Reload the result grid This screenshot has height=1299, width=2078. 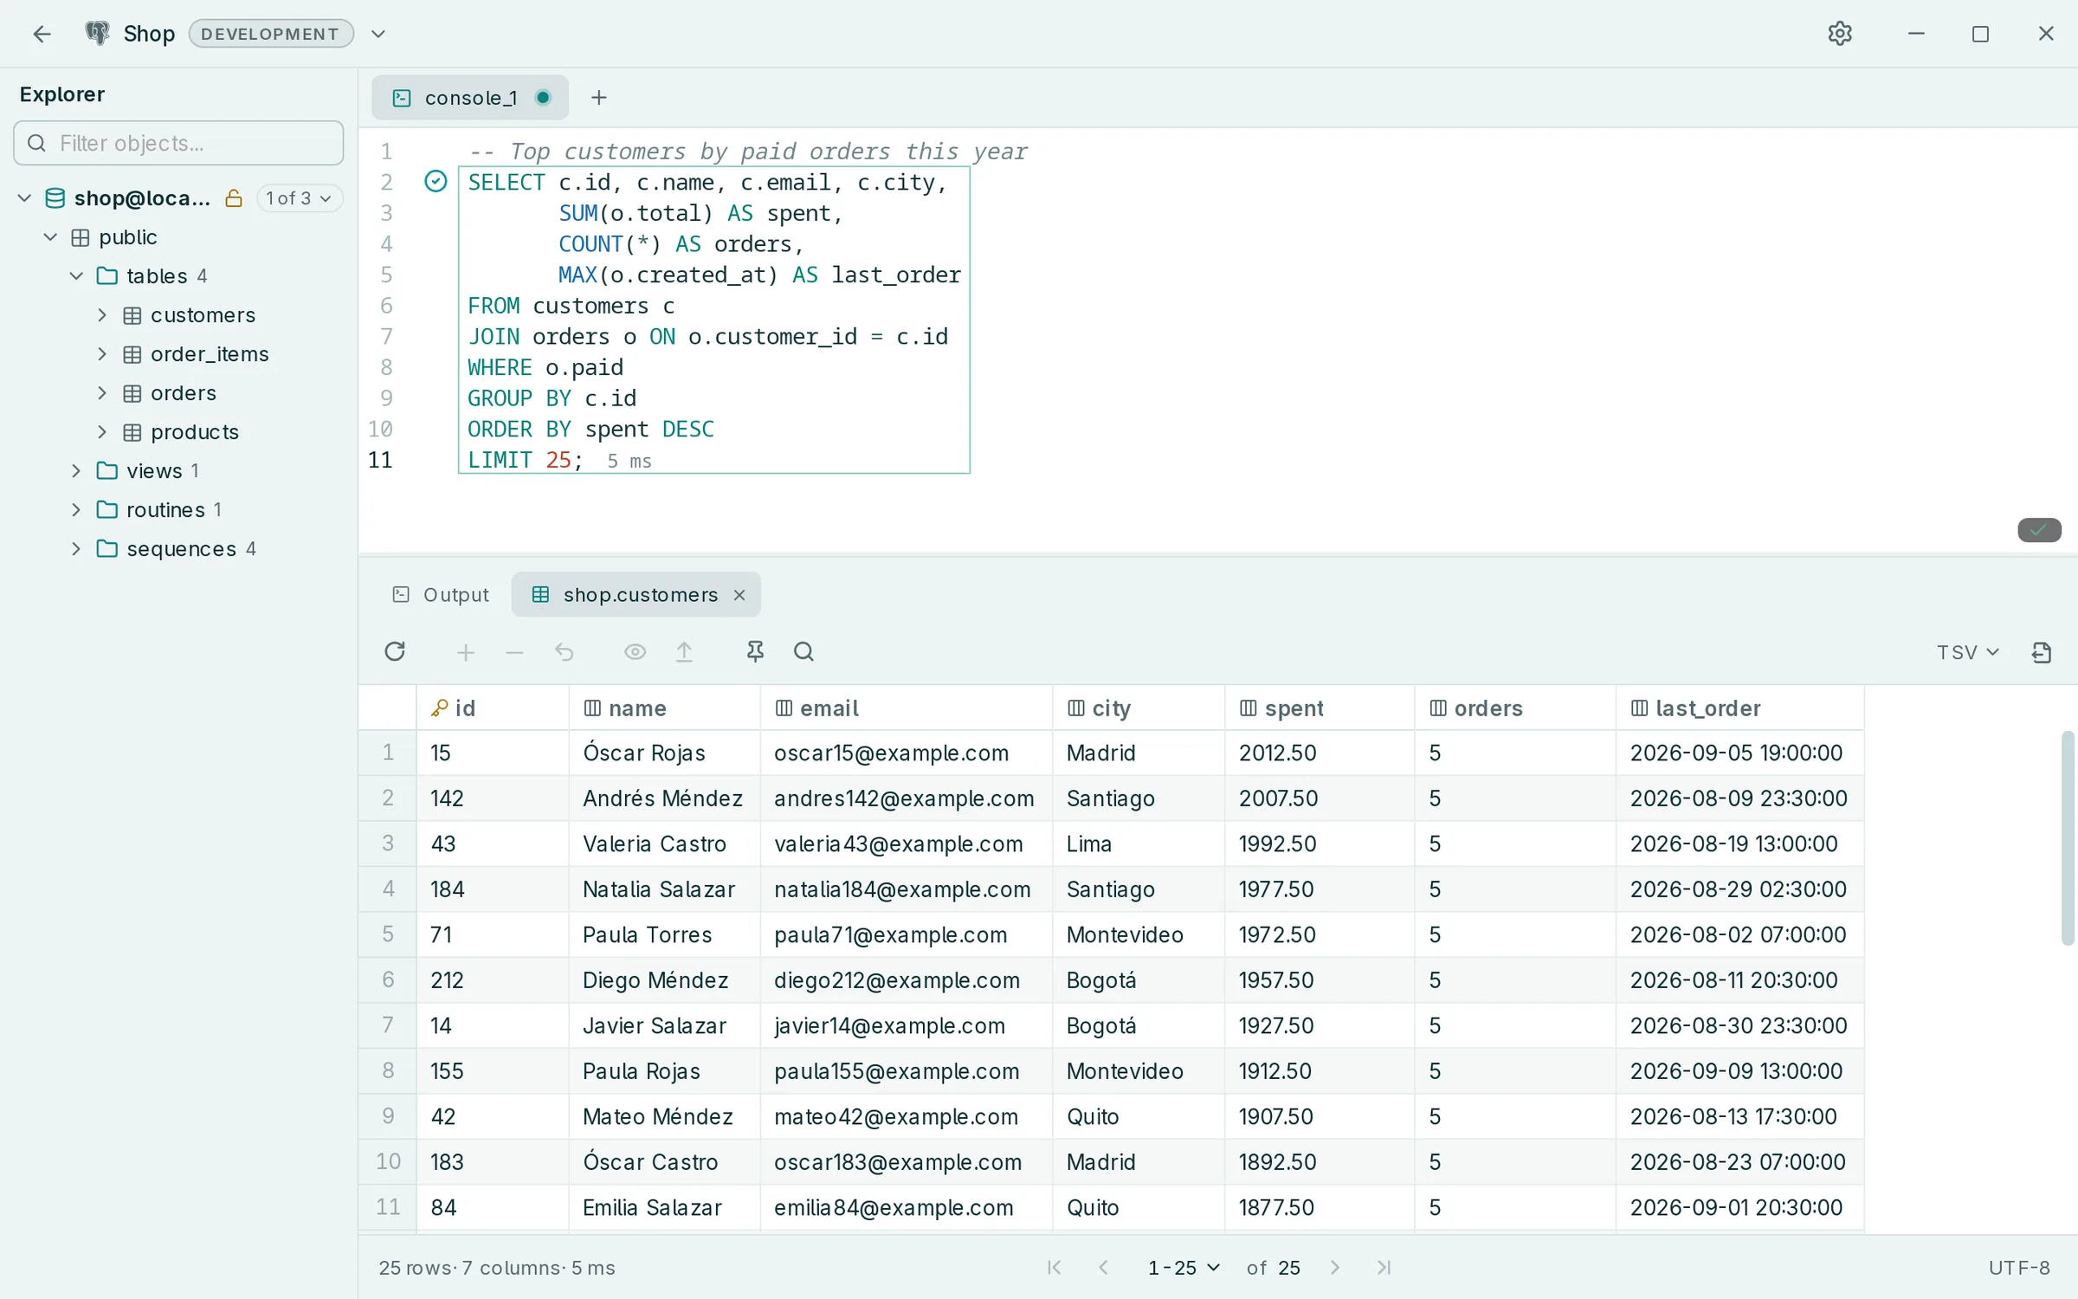point(395,652)
